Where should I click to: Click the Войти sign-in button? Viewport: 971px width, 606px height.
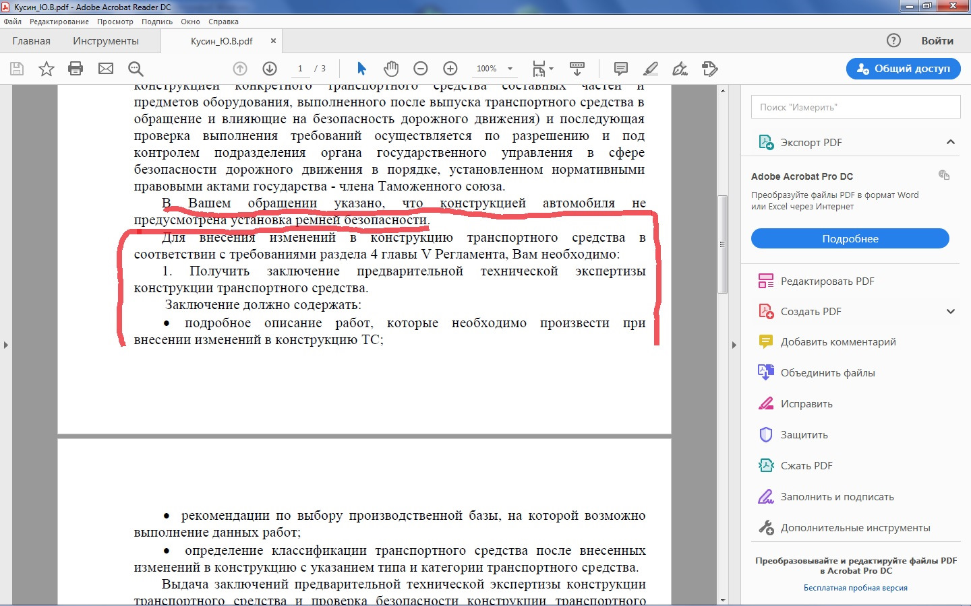pyautogui.click(x=937, y=40)
